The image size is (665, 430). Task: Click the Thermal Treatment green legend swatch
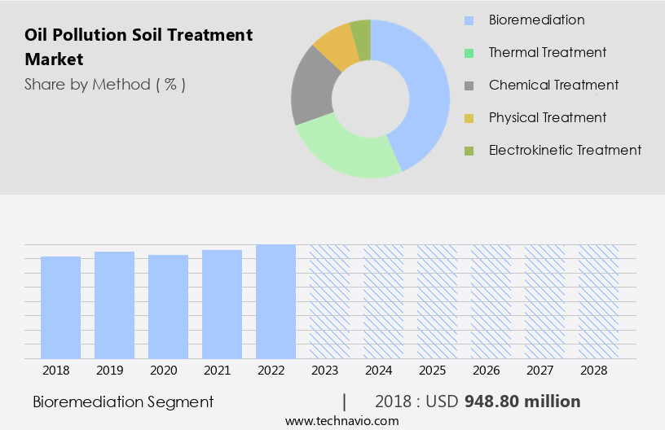pos(469,53)
